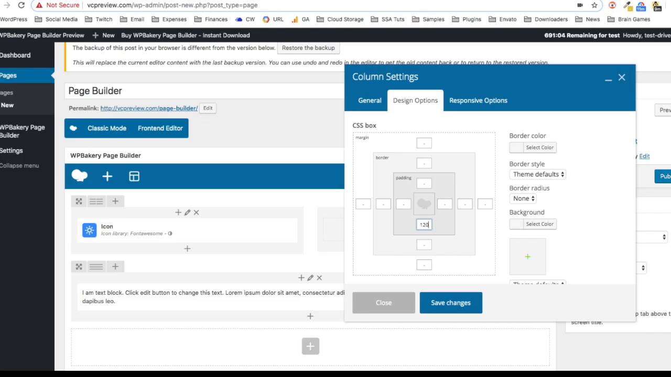The image size is (671, 377).
Task: Open the Frontend Editor
Action: [160, 128]
